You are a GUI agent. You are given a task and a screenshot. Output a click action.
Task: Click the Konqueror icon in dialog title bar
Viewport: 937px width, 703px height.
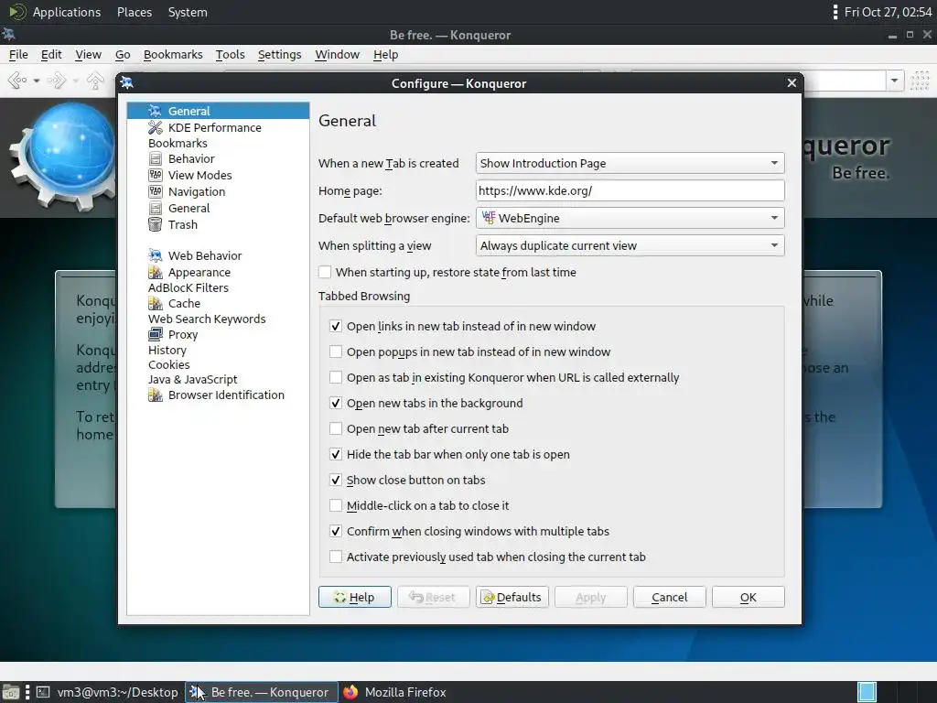(x=126, y=83)
